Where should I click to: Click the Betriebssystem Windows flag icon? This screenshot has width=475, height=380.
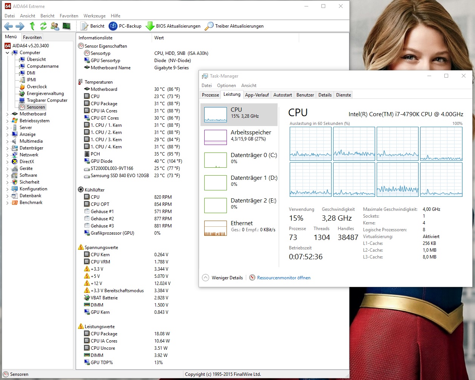15,121
